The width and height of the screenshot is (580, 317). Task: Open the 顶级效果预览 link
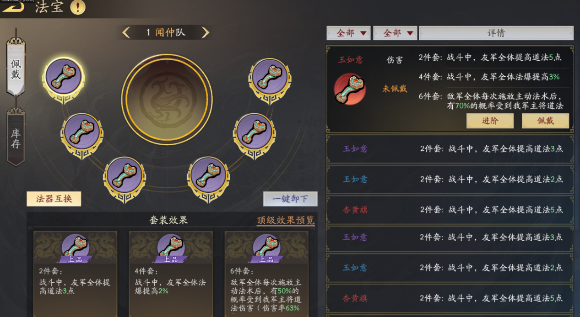pyautogui.click(x=286, y=220)
